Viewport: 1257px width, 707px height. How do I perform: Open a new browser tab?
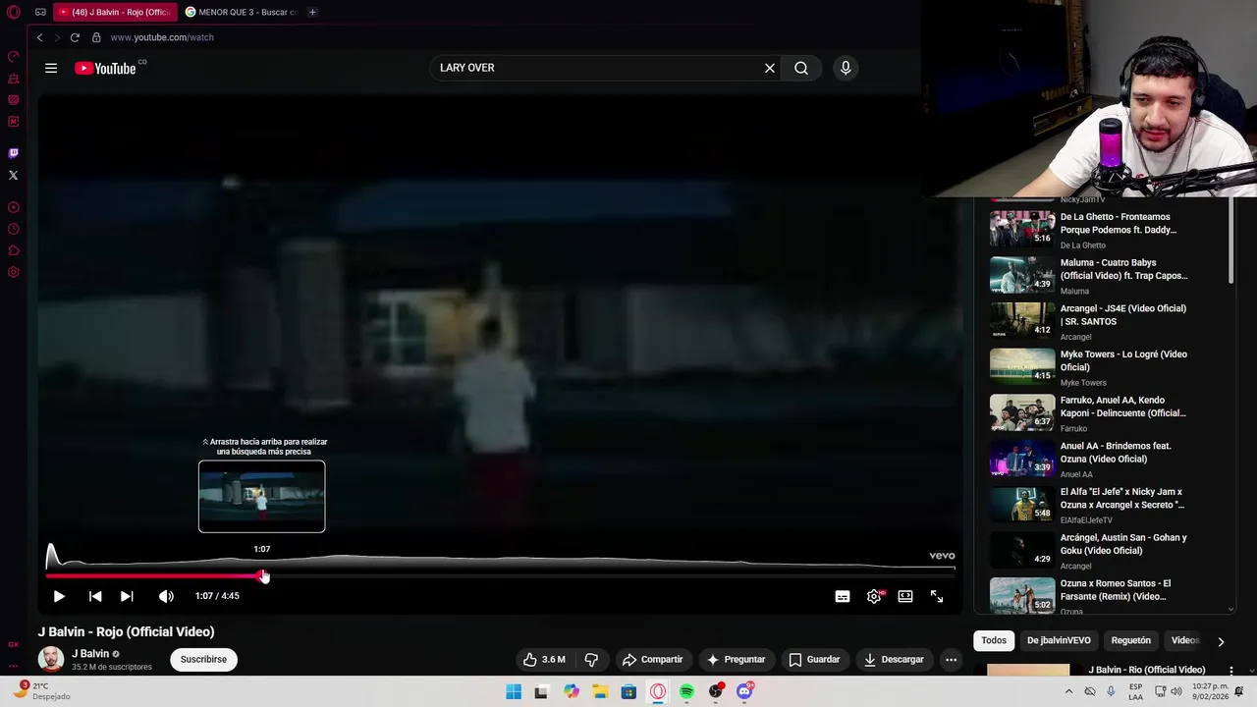click(312, 12)
